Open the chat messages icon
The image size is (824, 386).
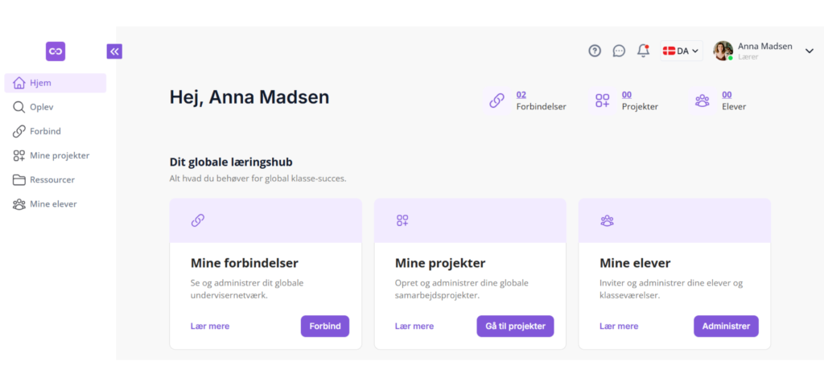[x=619, y=51]
